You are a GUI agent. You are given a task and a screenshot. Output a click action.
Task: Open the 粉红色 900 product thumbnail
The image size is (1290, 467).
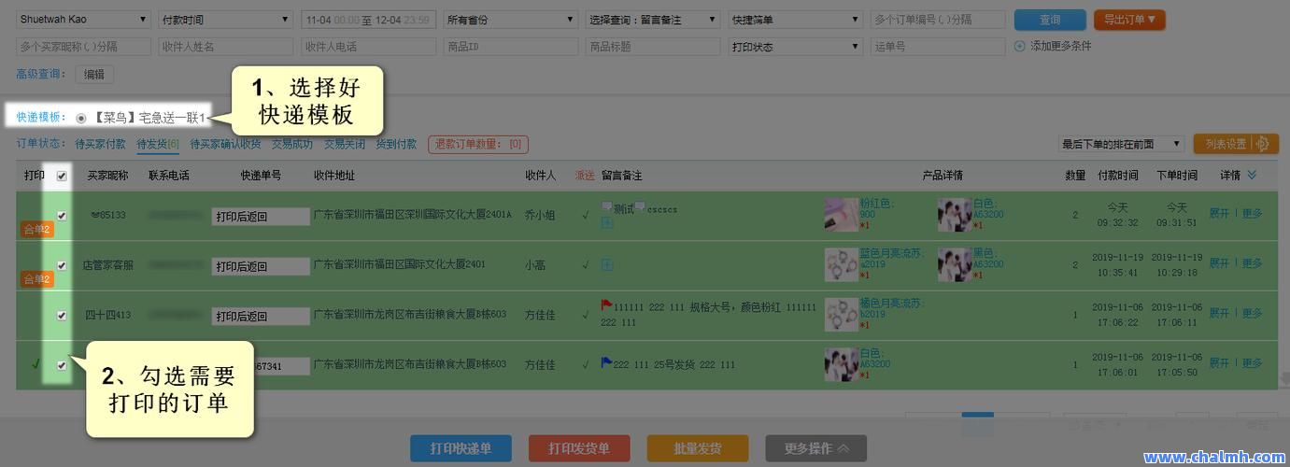click(842, 215)
